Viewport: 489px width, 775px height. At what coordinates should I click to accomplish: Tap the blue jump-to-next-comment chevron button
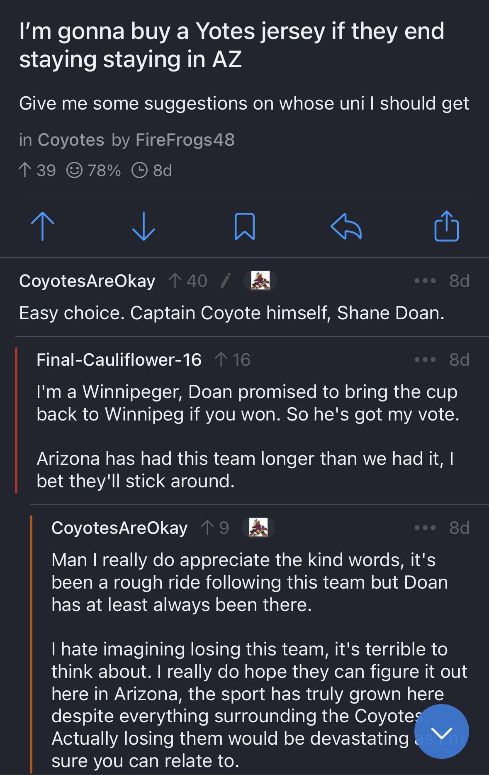coord(441,731)
